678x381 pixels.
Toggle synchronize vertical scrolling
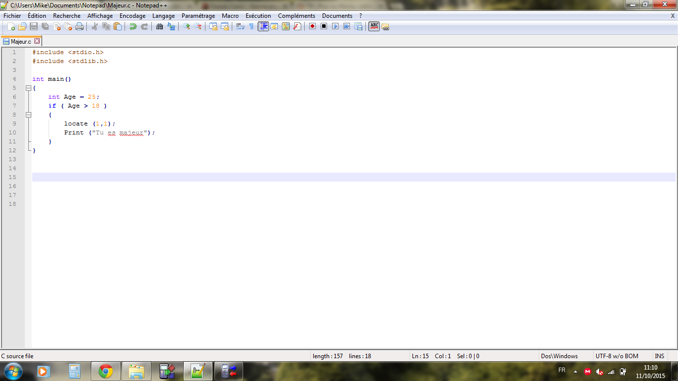[213, 26]
